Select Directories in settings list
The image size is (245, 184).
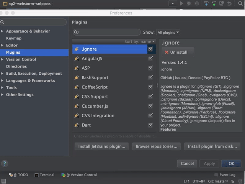16,66
